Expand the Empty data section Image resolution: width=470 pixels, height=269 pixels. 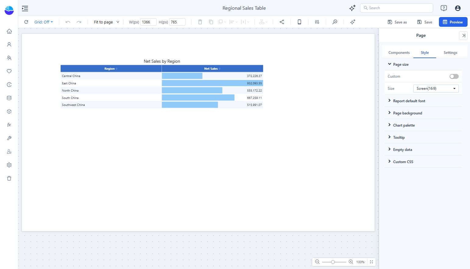423,149
